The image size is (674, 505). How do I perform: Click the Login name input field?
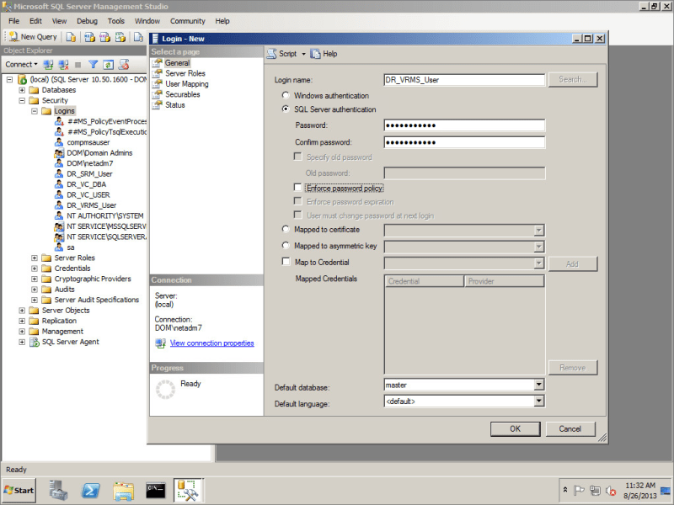(463, 80)
